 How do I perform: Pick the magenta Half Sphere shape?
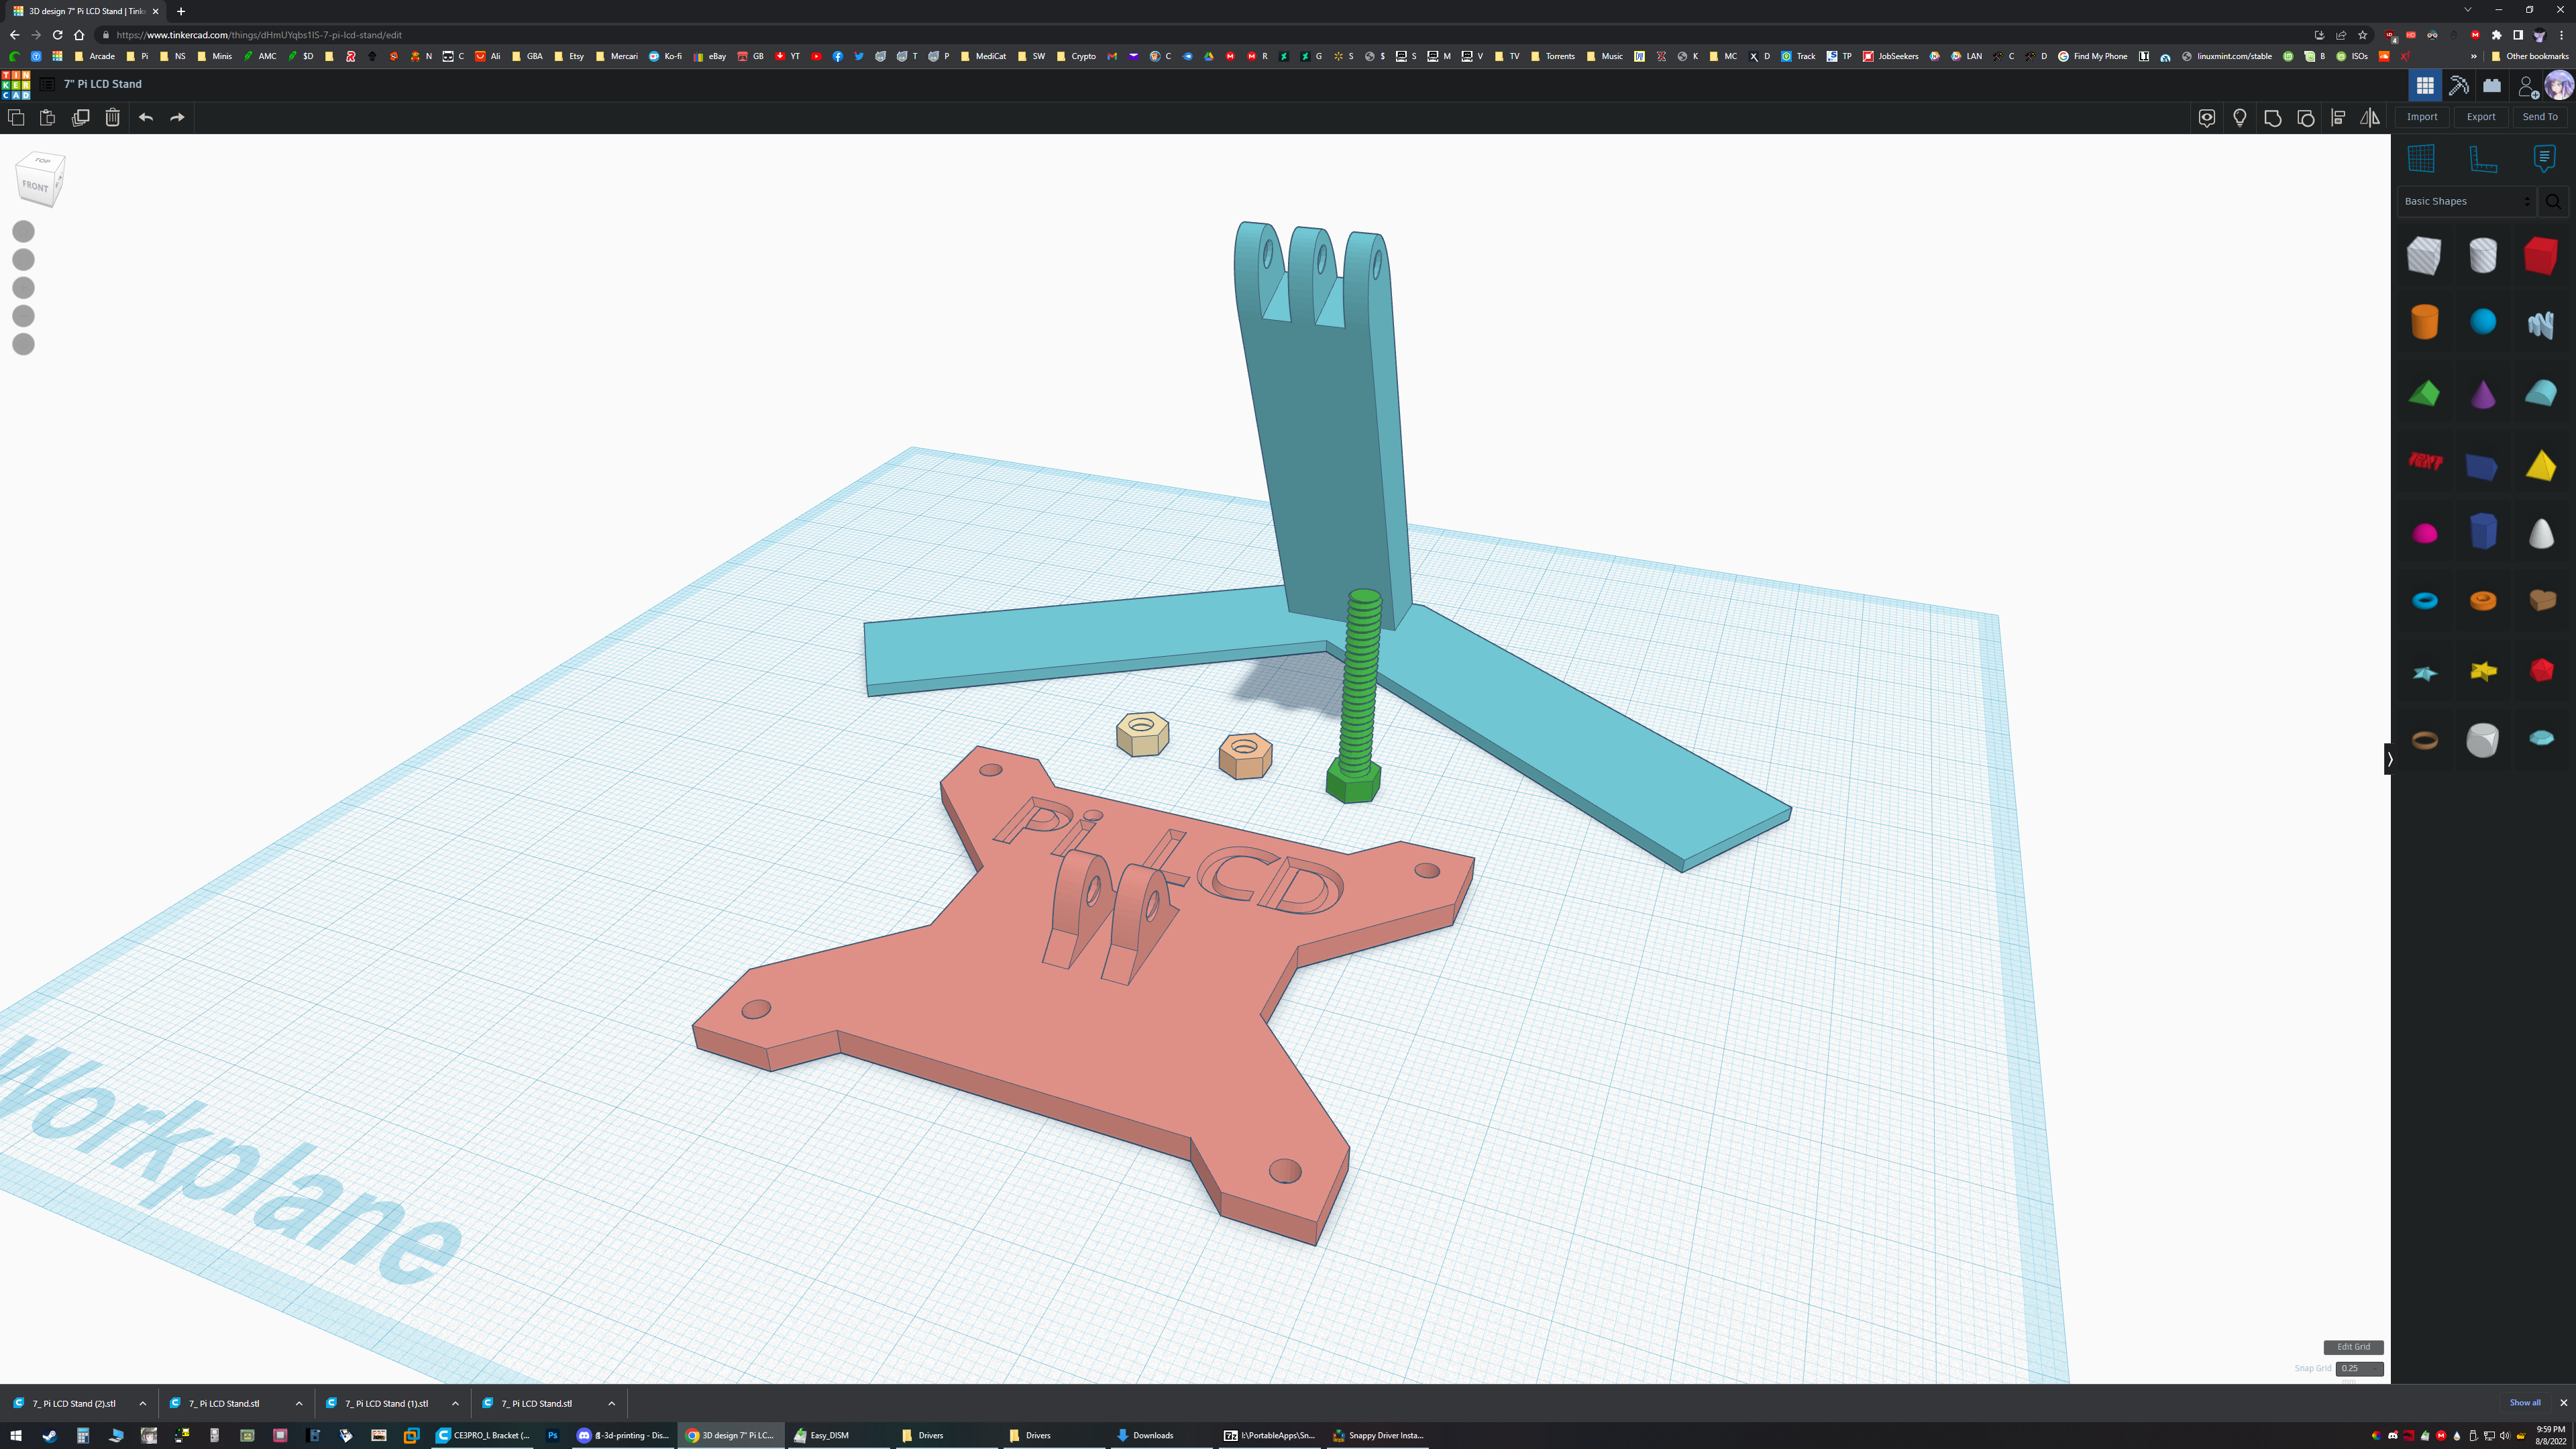pyautogui.click(x=2425, y=533)
